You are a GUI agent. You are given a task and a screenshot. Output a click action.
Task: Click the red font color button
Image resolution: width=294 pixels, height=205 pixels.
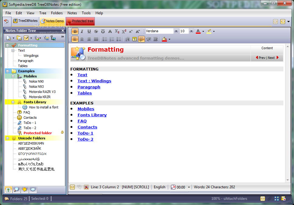click(x=198, y=31)
